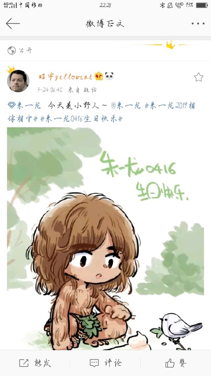211x376 pixels.
Task: View the caveman cartoon image fullscreen
Action: [105, 238]
